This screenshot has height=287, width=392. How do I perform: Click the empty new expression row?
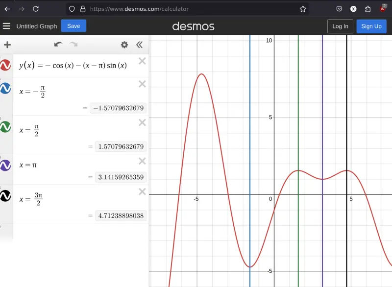coord(80,233)
